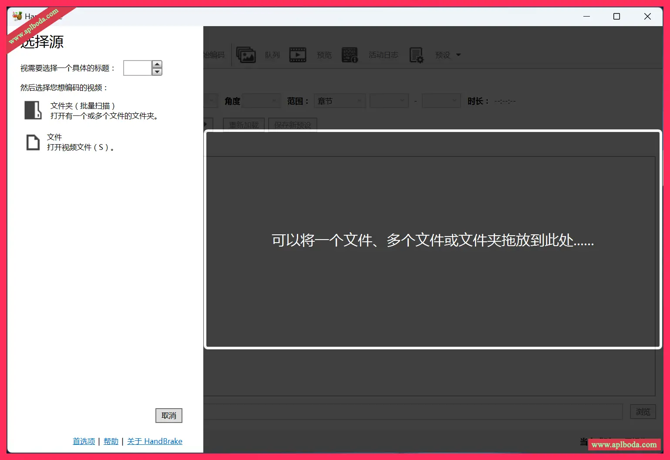670x460 pixels.
Task: Increase title number with up arrow
Action: coord(157,64)
